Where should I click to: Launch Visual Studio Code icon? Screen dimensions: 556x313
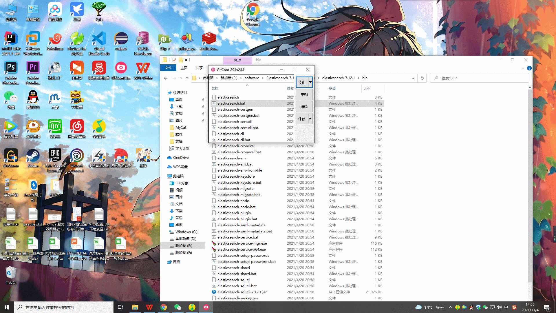pyautogui.click(x=99, y=43)
